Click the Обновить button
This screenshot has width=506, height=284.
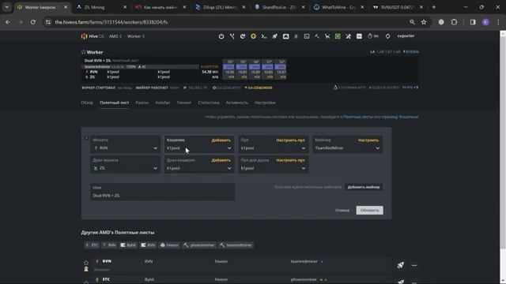369,211
